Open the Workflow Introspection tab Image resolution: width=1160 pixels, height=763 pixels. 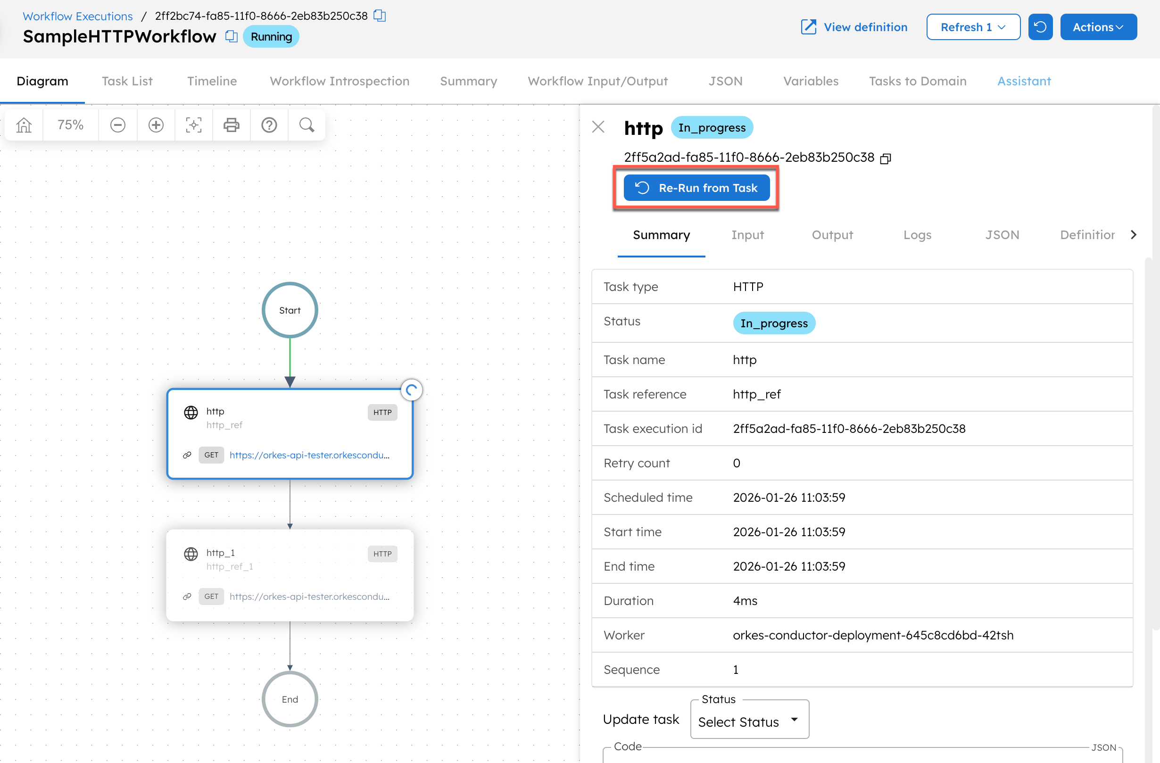point(339,81)
